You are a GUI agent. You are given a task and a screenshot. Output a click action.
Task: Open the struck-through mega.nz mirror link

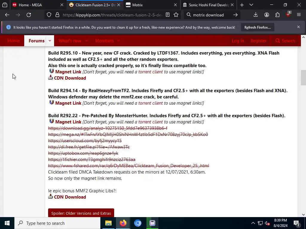click(x=128, y=134)
